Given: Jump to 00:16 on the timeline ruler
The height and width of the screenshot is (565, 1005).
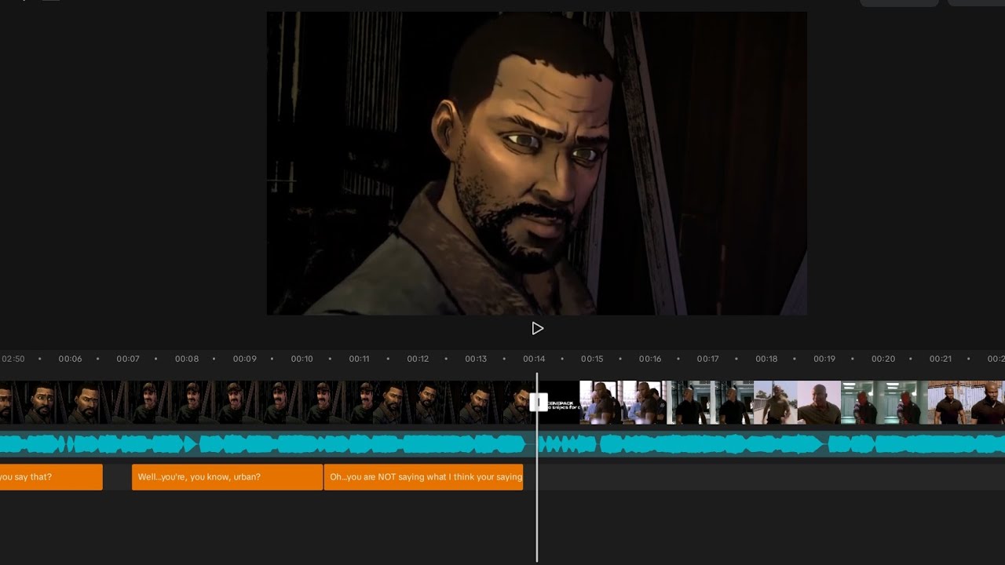Looking at the screenshot, I should pyautogui.click(x=650, y=359).
